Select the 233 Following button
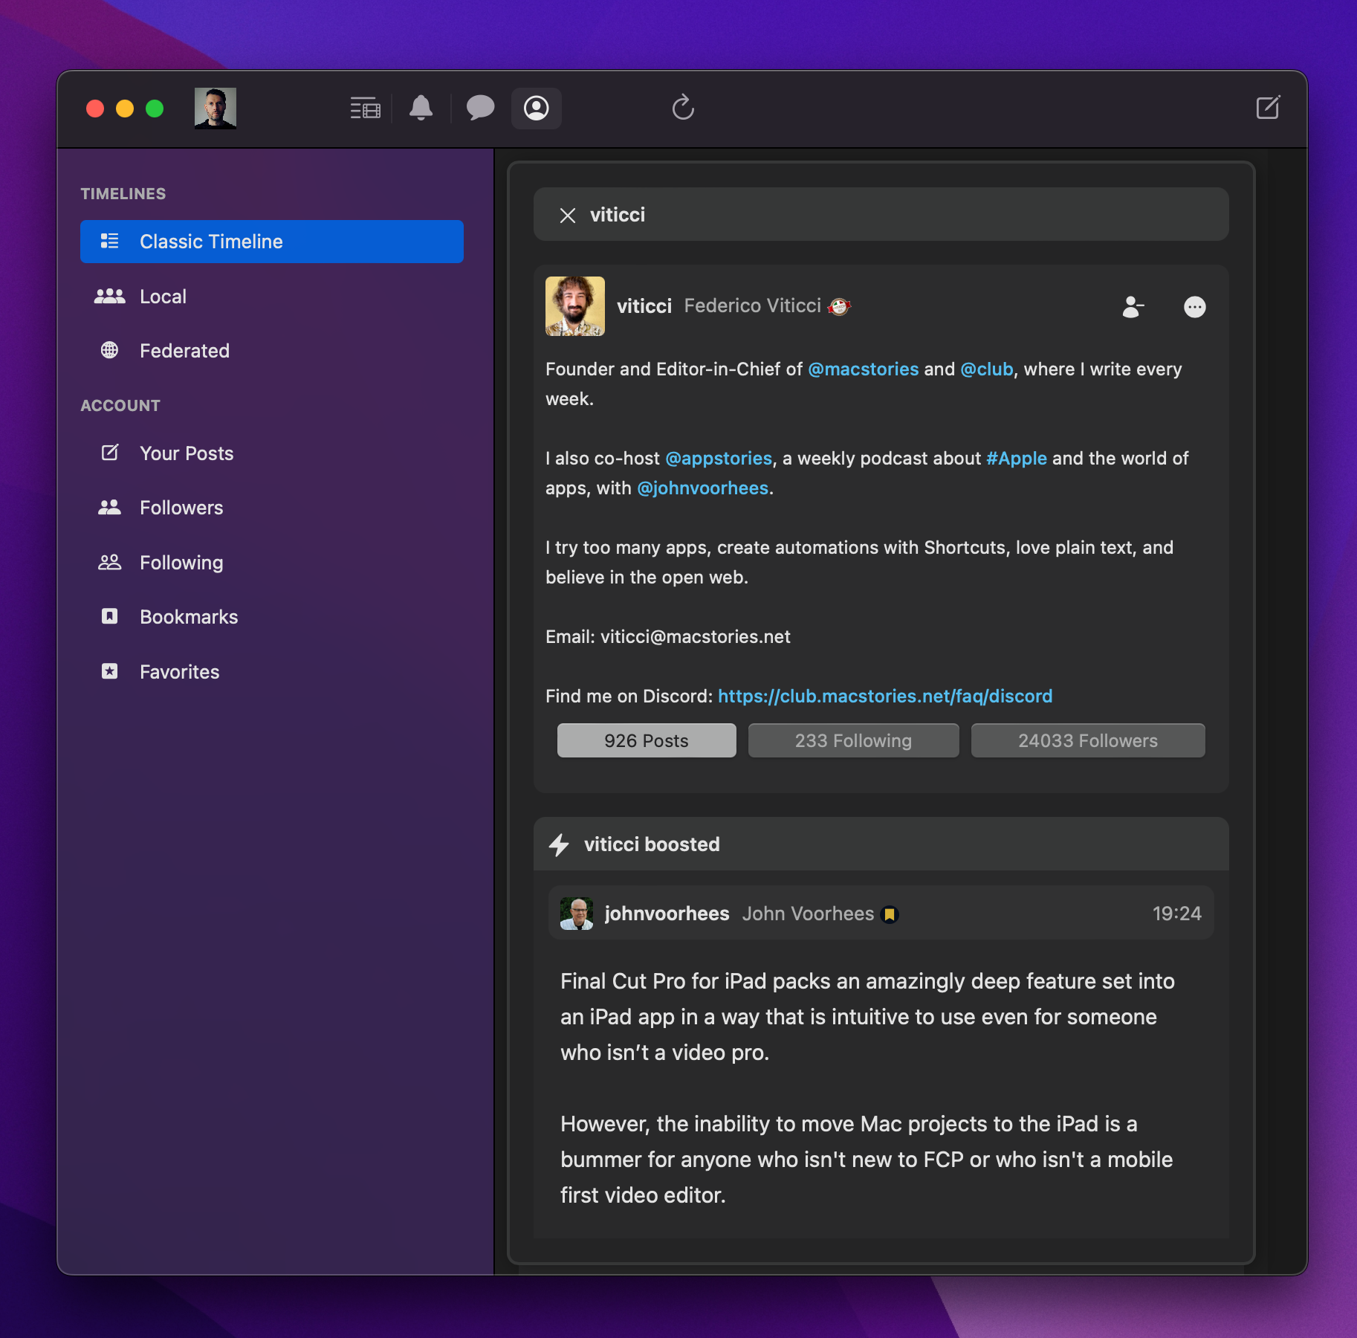 [853, 740]
